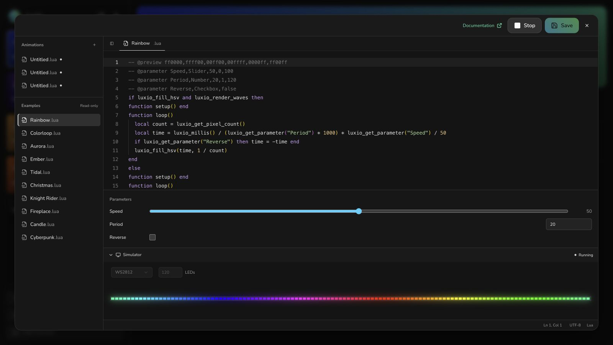
Task: Click the external link icon beside Documentation
Action: point(499,26)
